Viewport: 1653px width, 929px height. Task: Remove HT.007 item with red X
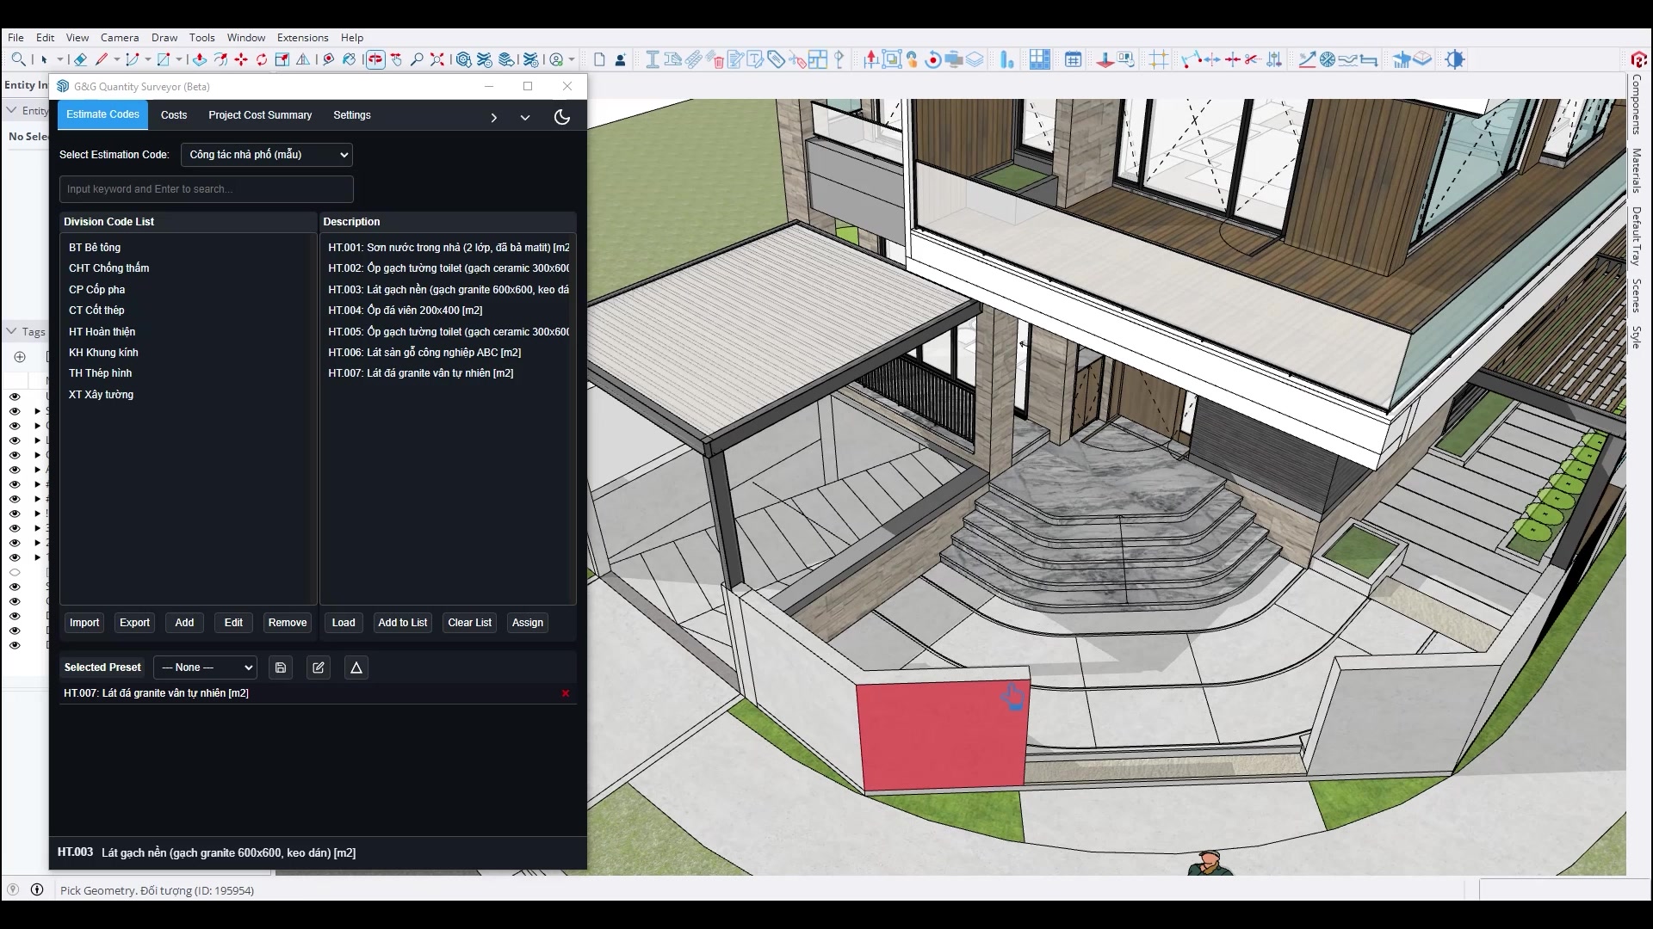point(566,693)
